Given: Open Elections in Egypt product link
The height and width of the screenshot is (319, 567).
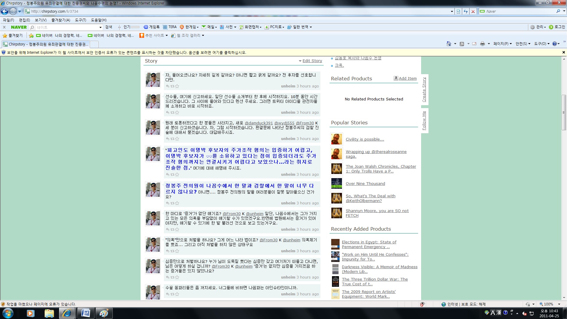Looking at the screenshot, I should tap(369, 245).
